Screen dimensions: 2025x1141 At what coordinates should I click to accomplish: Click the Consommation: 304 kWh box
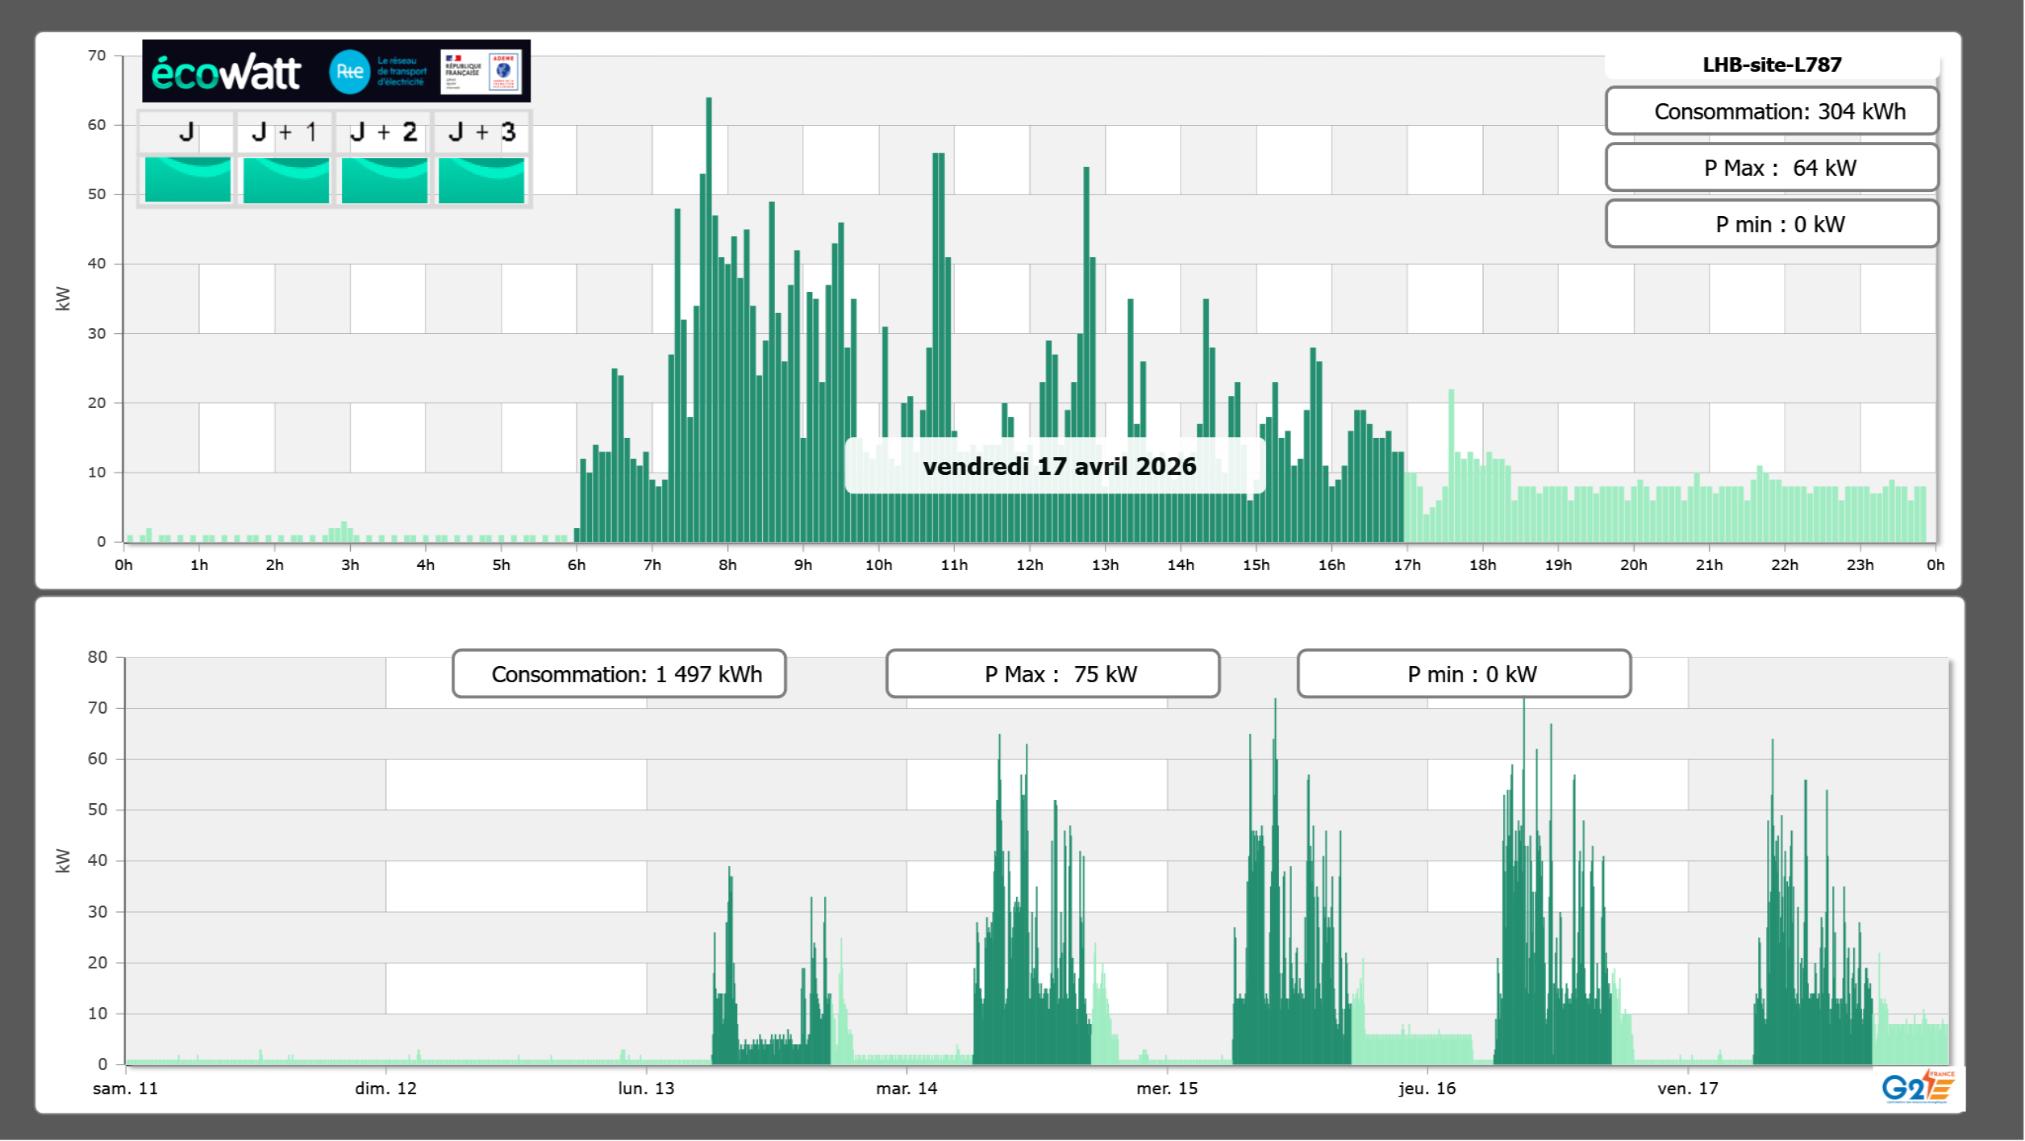pyautogui.click(x=1772, y=111)
